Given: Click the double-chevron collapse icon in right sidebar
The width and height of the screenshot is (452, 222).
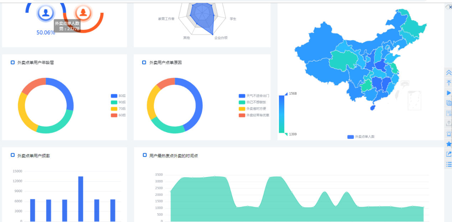Looking at the screenshot, I should pyautogui.click(x=448, y=72).
